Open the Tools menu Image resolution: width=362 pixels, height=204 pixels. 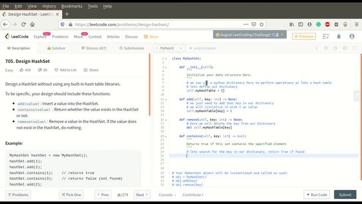93,6
